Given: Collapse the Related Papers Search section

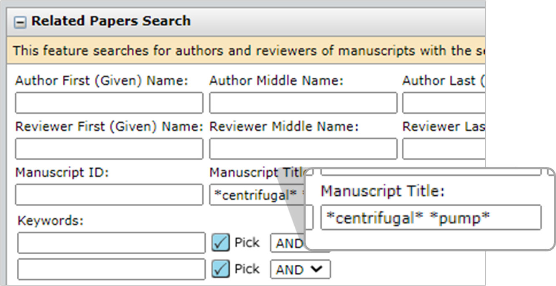Looking at the screenshot, I should pyautogui.click(x=20, y=22).
